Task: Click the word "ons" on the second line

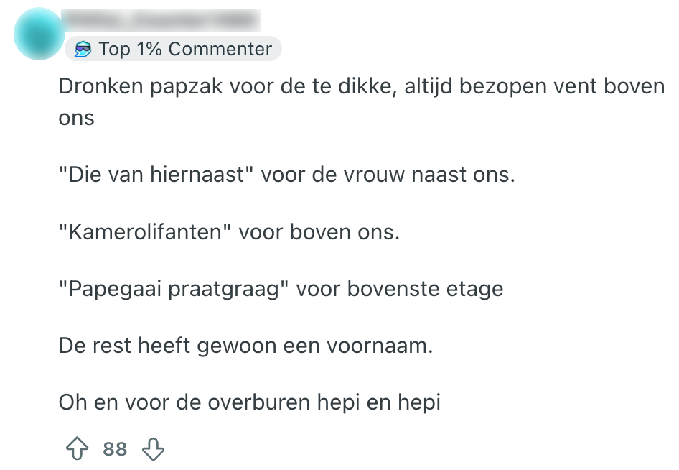Action: 77,118
